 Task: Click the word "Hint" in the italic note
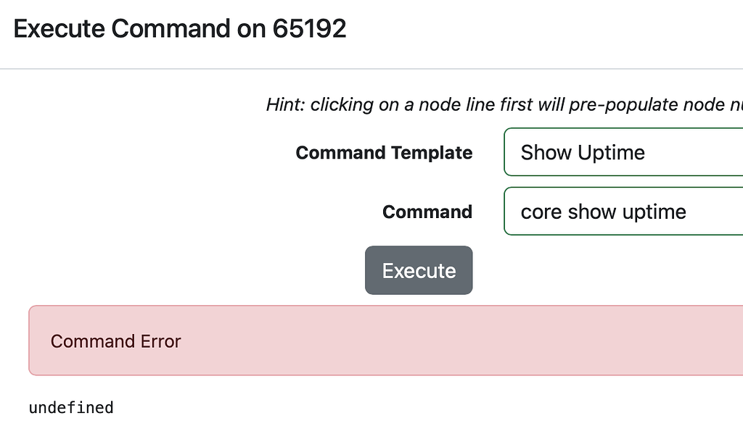[x=285, y=105]
